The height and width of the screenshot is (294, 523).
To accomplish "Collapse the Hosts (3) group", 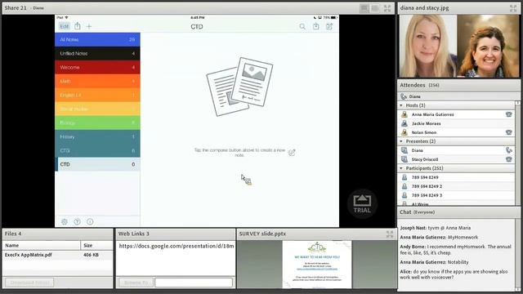I will (x=401, y=105).
